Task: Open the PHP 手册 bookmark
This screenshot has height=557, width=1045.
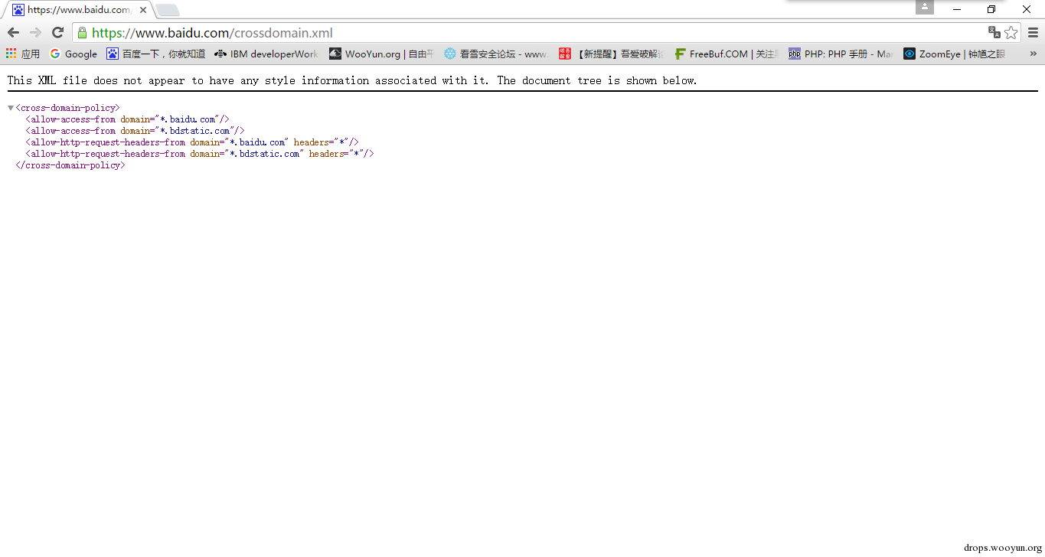Action: (841, 54)
